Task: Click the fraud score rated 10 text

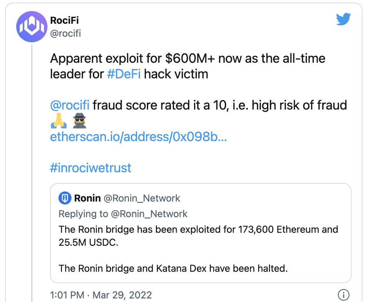Action: 219,105
